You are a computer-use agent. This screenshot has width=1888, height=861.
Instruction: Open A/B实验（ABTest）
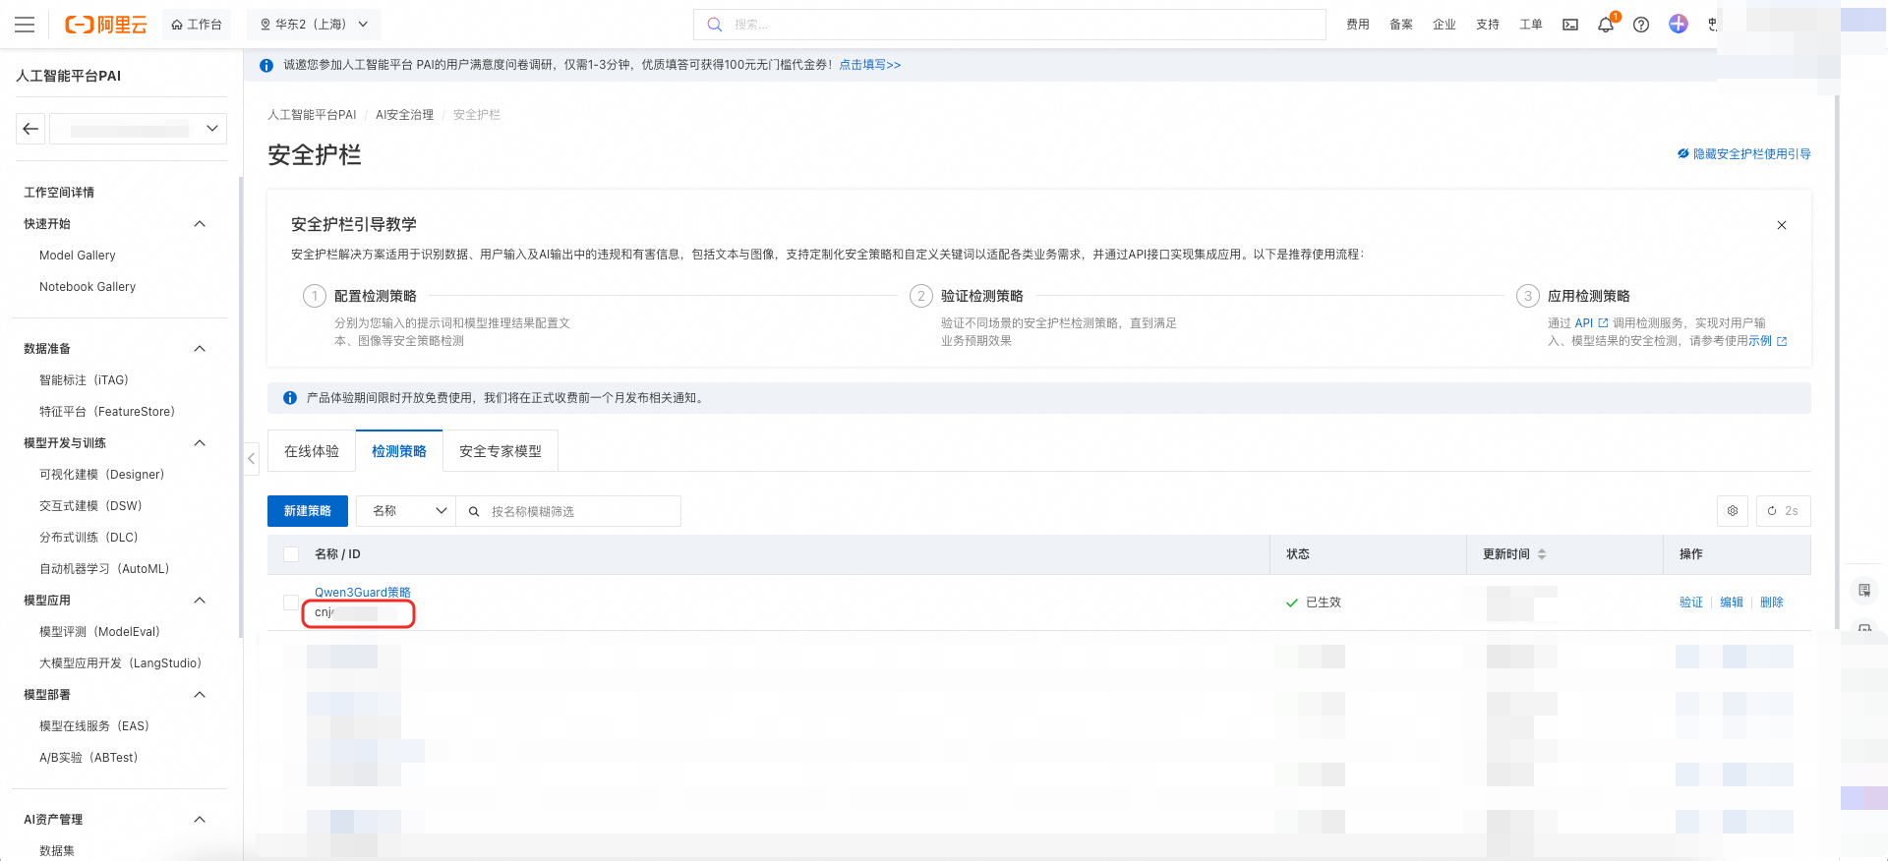pyautogui.click(x=88, y=758)
